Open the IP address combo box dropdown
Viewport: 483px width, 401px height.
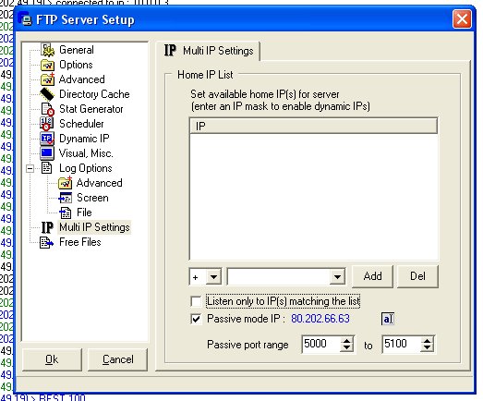click(x=337, y=277)
